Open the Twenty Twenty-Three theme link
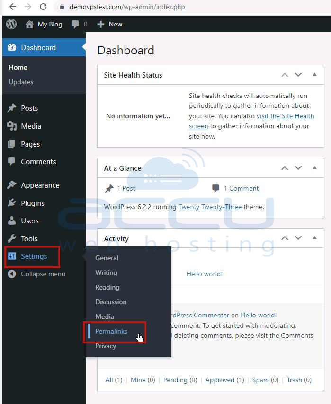 [210, 207]
